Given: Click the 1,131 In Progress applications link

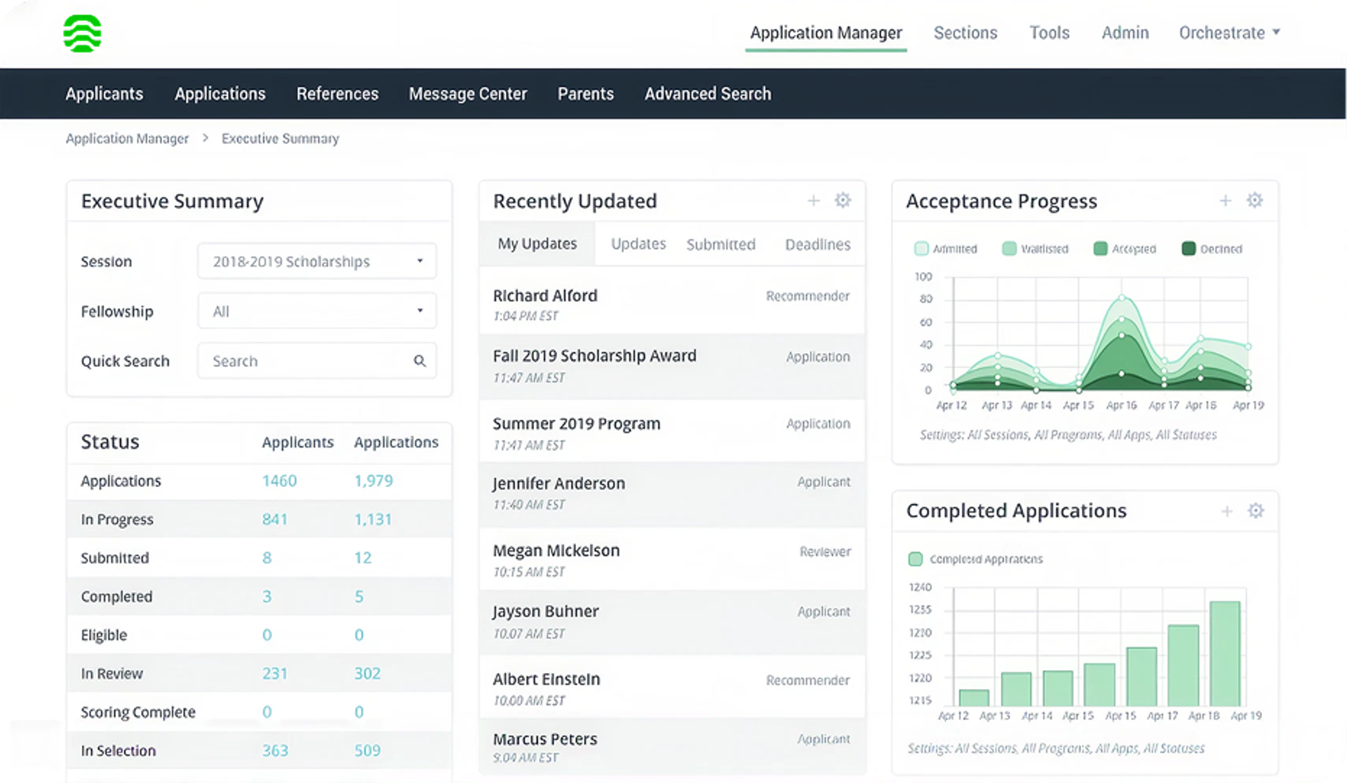Looking at the screenshot, I should [x=373, y=520].
